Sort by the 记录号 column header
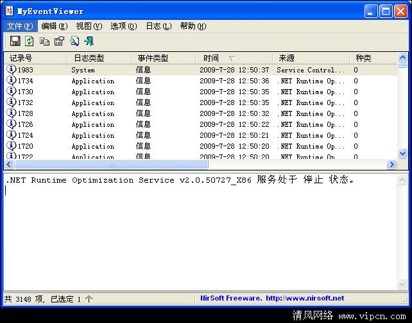Screen dimensions: 412x323 click(35, 58)
